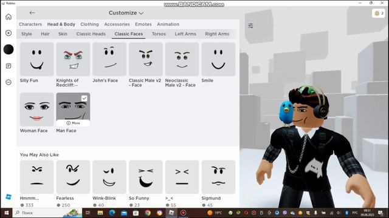Open the weather 19°C widget
Viewport: 389px width, 218px height.
215,213
